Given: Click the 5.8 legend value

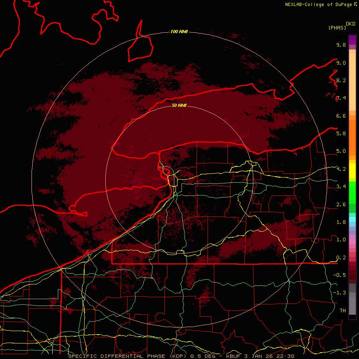Looking at the screenshot, I should tap(341, 133).
